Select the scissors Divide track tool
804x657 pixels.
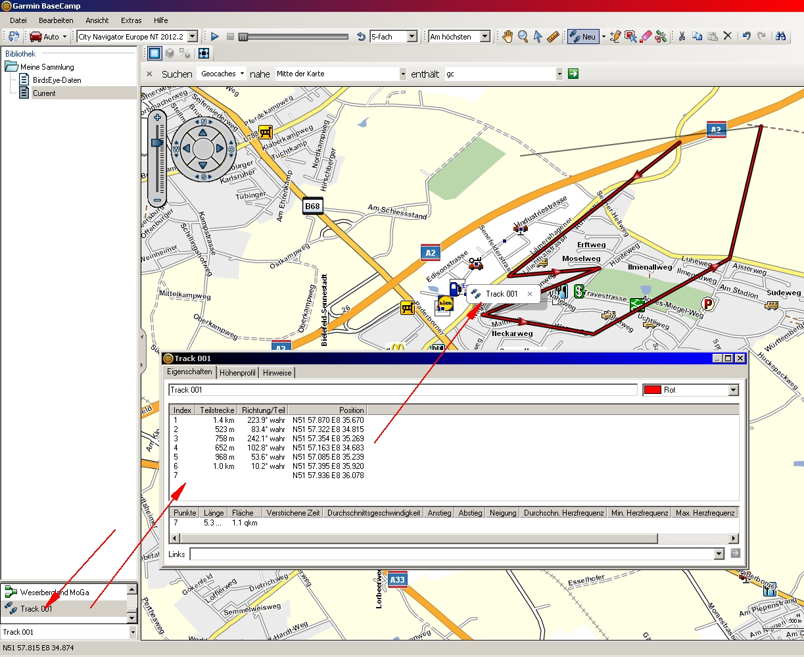click(661, 37)
